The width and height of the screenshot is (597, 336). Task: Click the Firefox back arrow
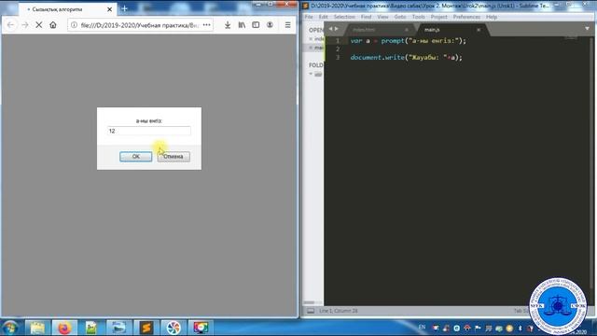pyautogui.click(x=10, y=25)
